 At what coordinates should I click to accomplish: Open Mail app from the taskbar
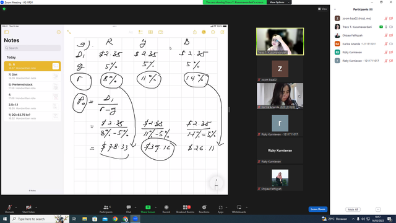[x=105, y=219]
